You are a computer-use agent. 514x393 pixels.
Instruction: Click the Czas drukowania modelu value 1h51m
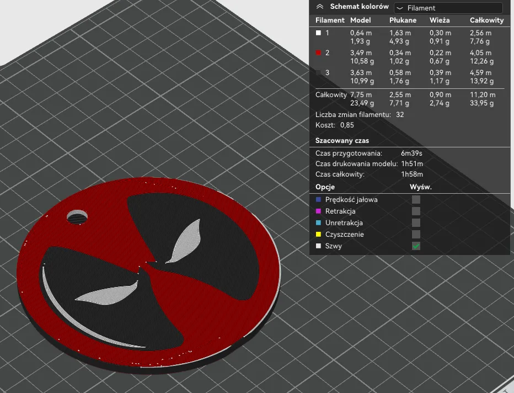click(412, 164)
